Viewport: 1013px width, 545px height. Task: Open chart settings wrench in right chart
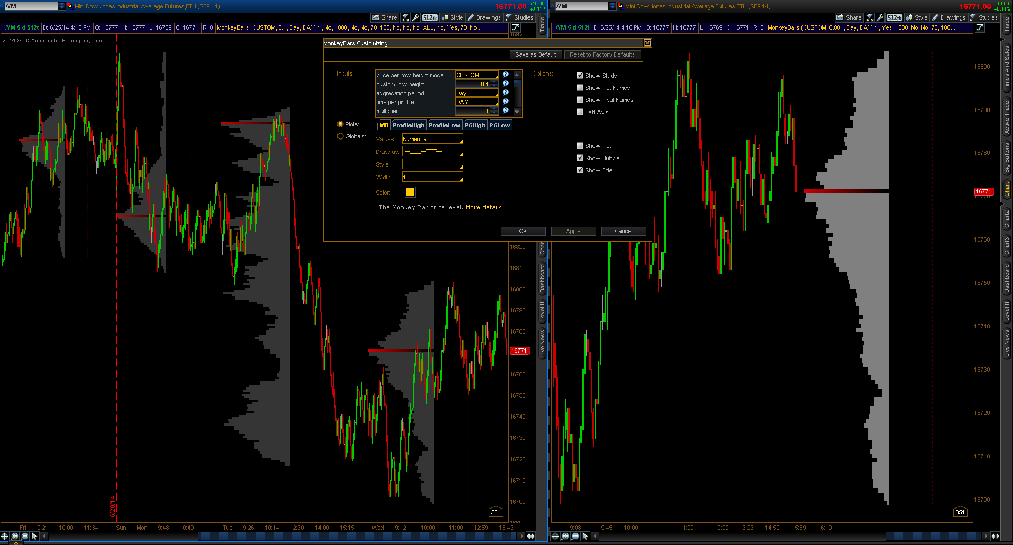(x=880, y=17)
